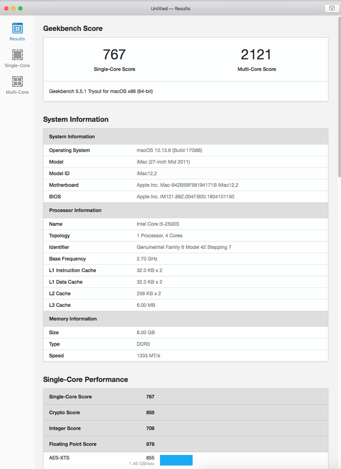The height and width of the screenshot is (469, 341).
Task: Click the 1.46 GB/sec throughput text
Action: 142,463
